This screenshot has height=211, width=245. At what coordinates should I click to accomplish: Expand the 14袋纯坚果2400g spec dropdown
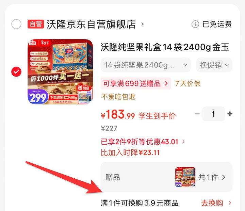[146, 65]
